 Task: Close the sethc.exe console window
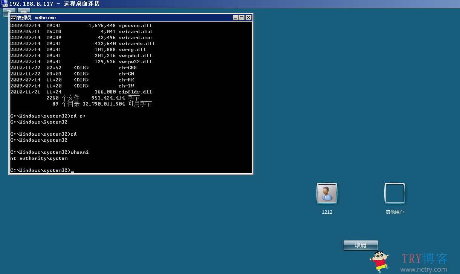pyautogui.click(x=248, y=18)
